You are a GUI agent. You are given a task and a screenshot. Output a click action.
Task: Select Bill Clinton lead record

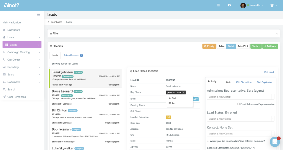click(x=85, y=116)
